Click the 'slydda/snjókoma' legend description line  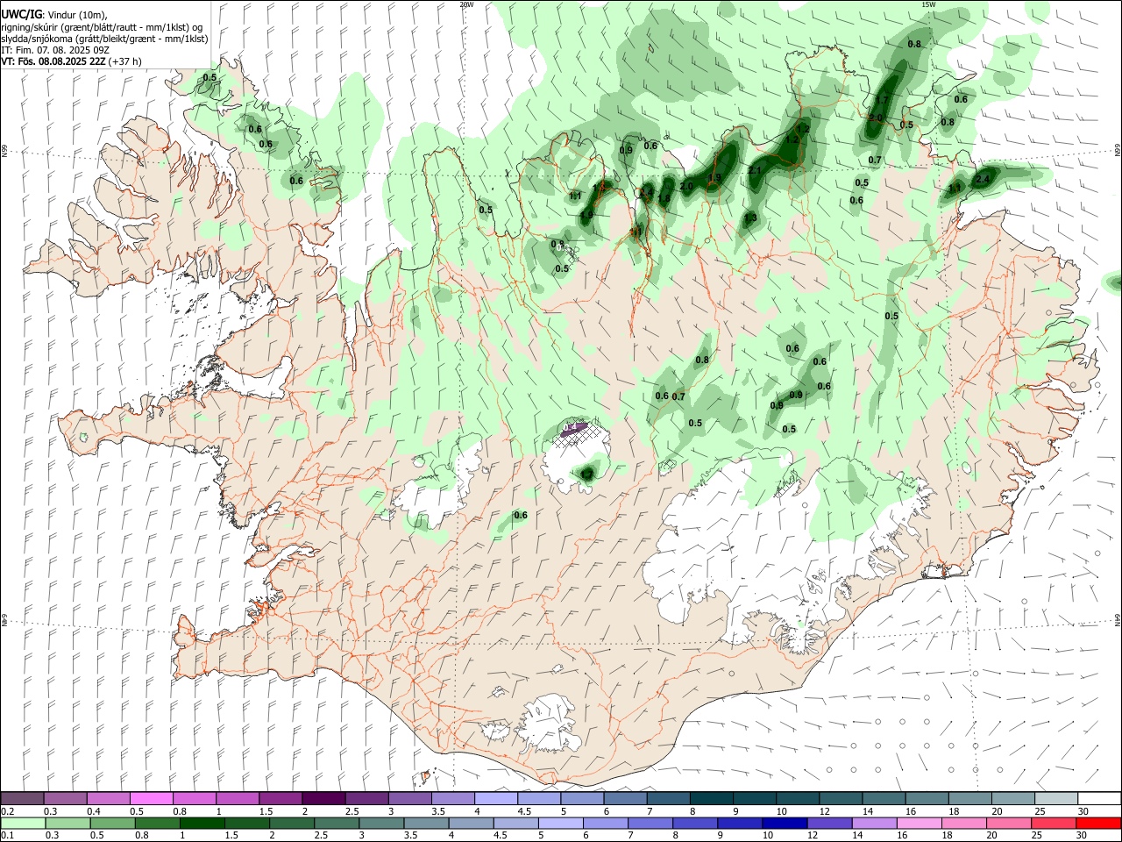point(104,39)
